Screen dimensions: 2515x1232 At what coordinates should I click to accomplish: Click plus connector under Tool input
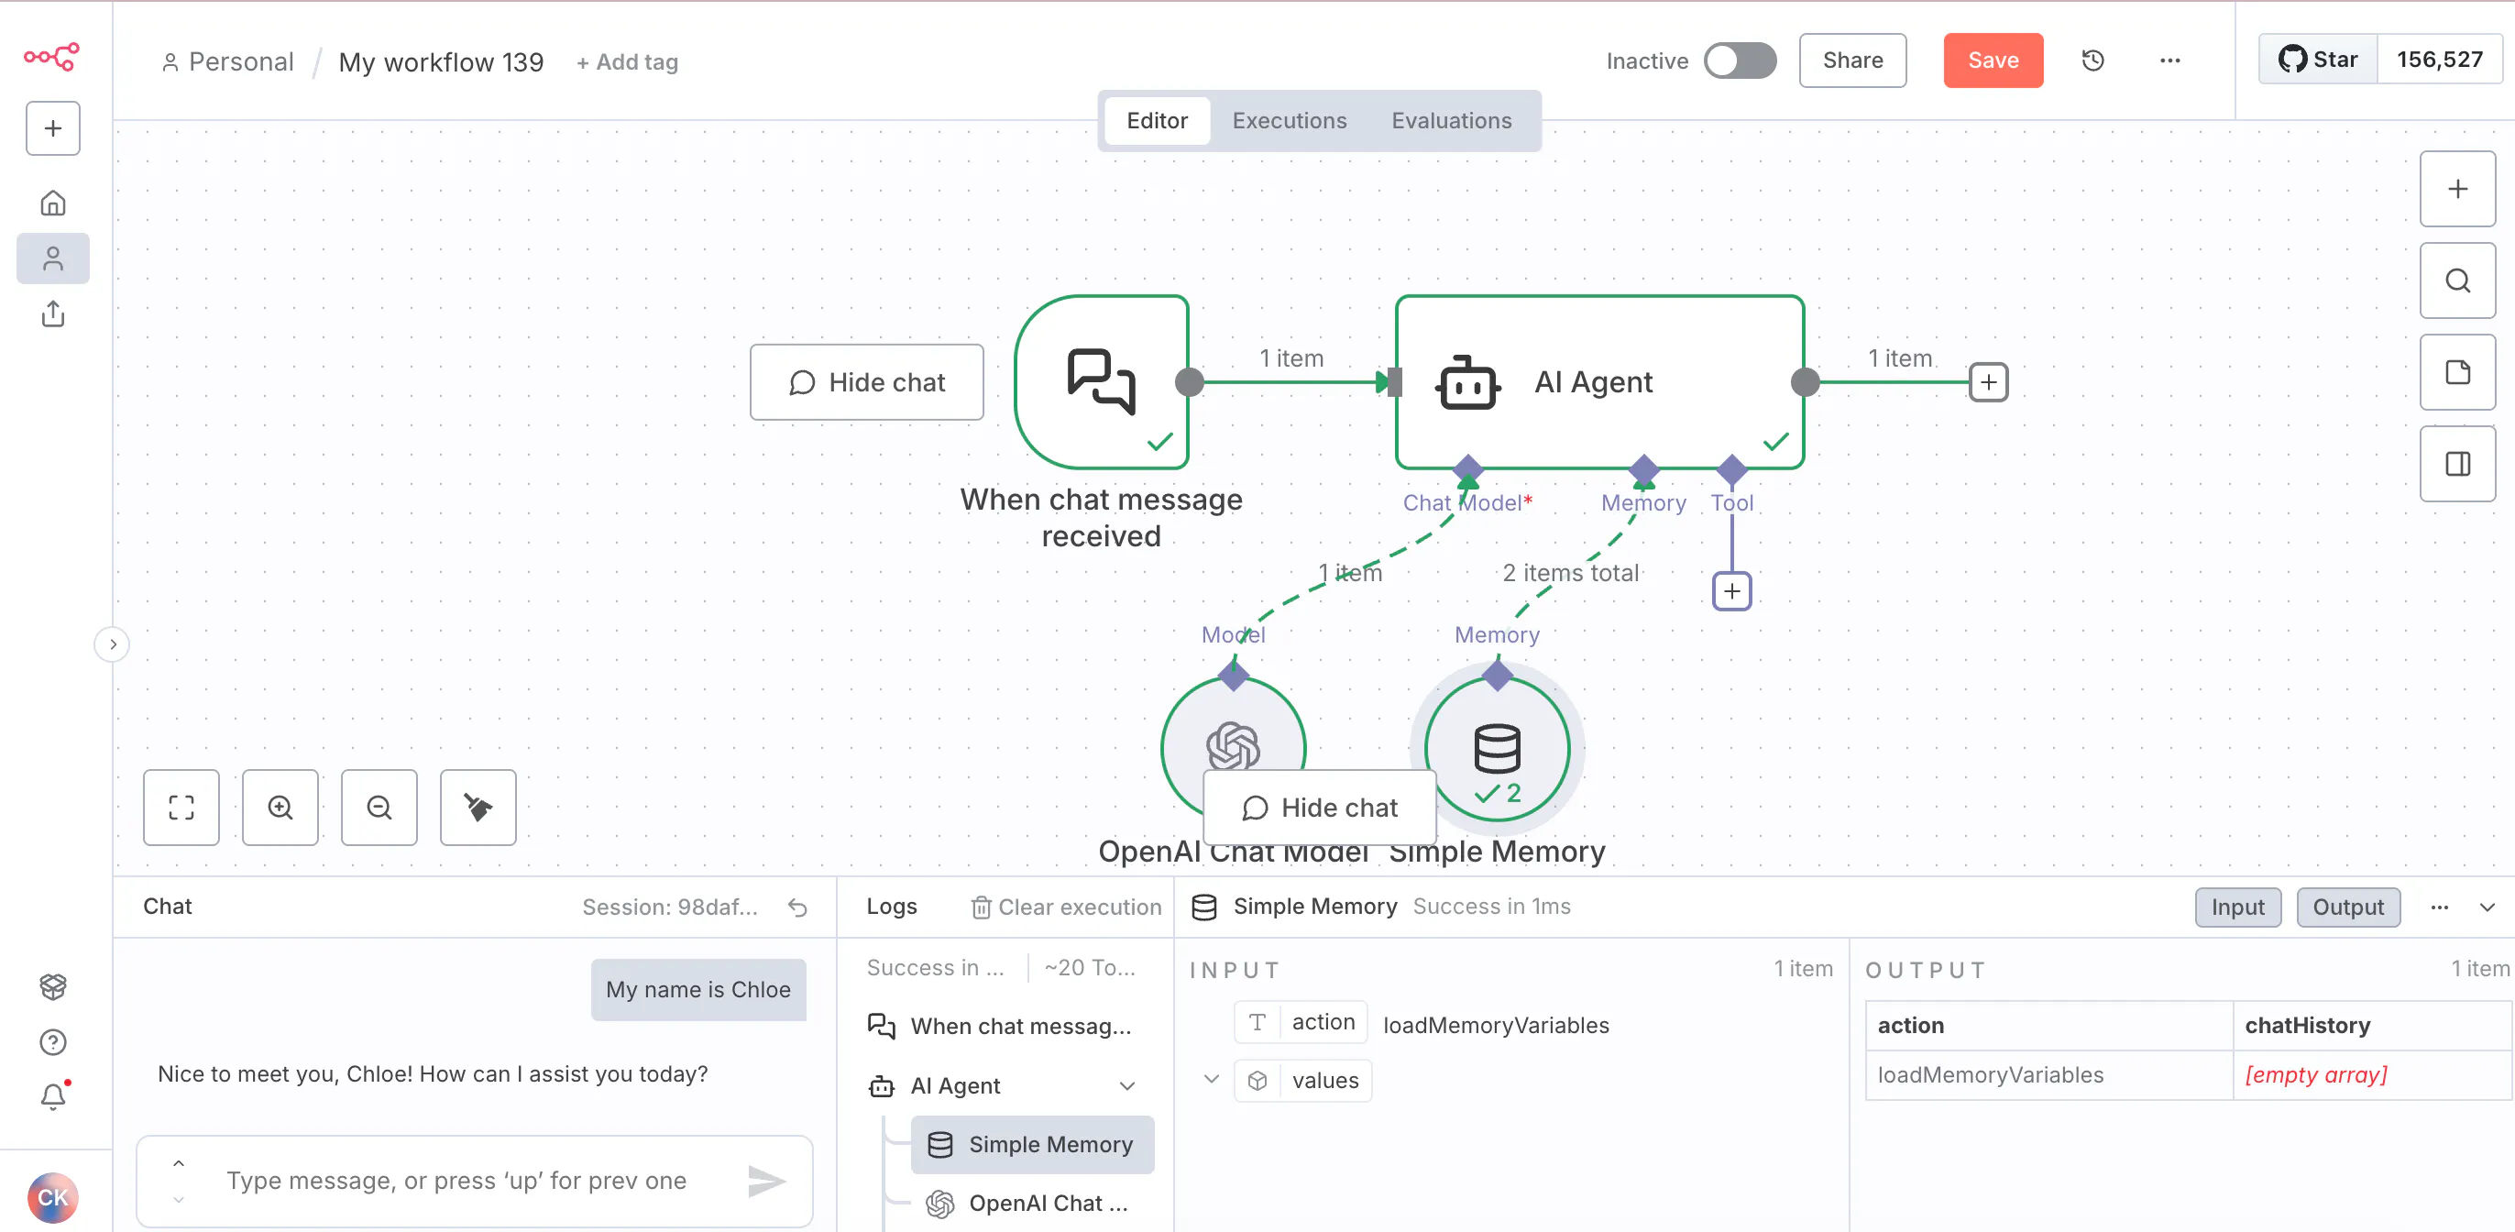click(1732, 590)
